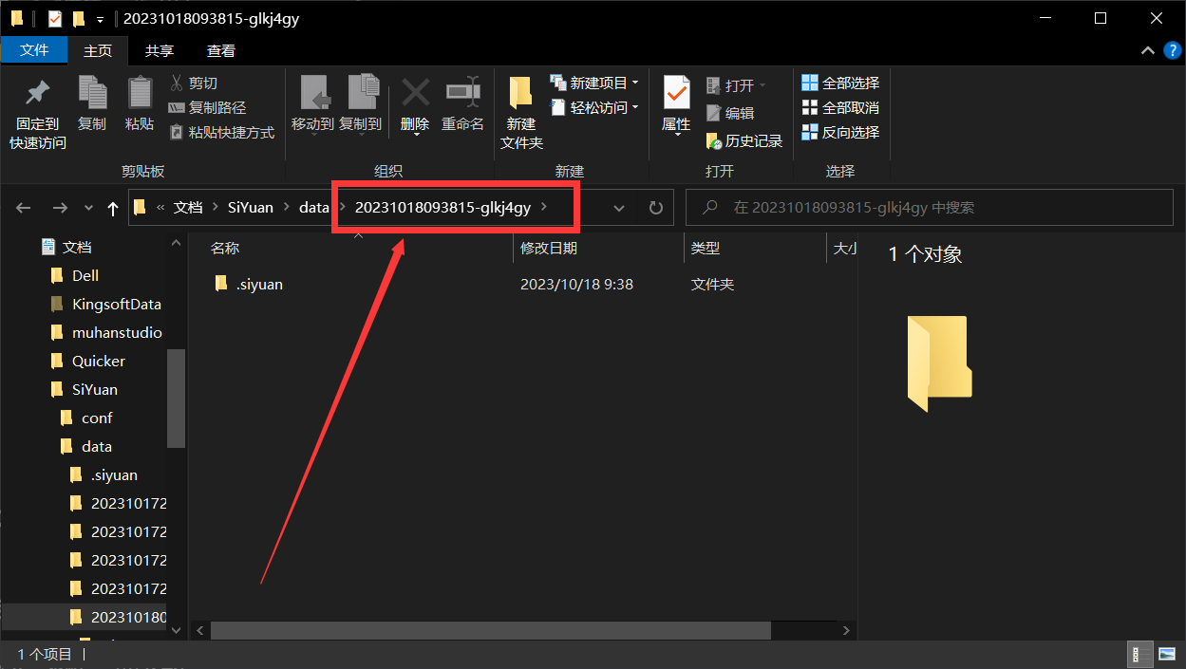The width and height of the screenshot is (1186, 669).
Task: Open 轻松访问 dropdown
Action: pyautogui.click(x=594, y=108)
